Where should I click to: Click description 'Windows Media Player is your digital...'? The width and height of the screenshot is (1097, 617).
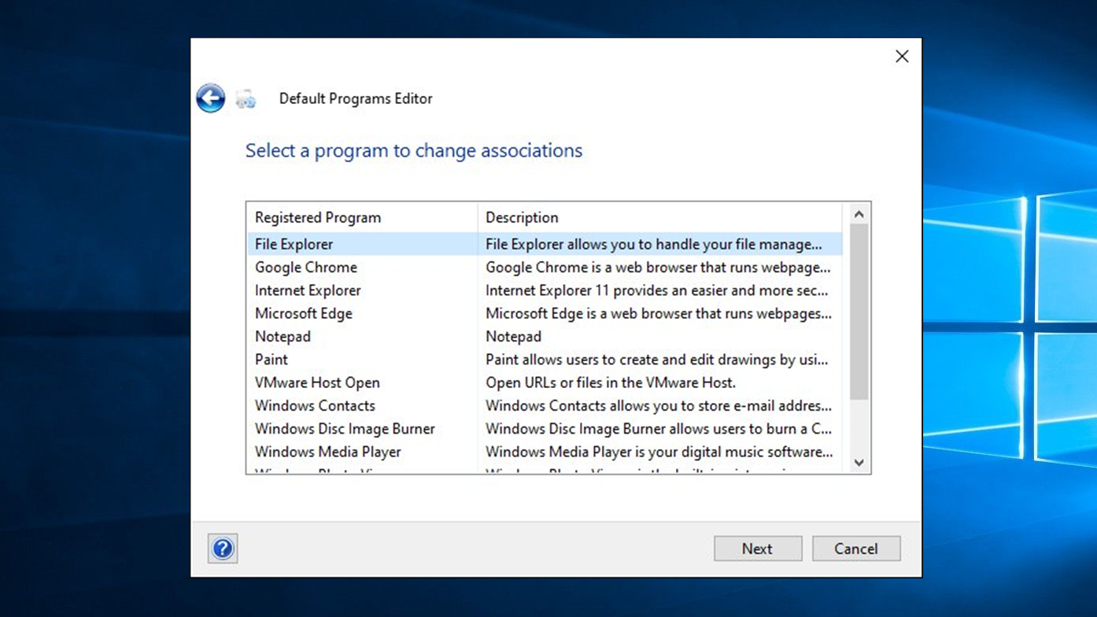pos(659,452)
